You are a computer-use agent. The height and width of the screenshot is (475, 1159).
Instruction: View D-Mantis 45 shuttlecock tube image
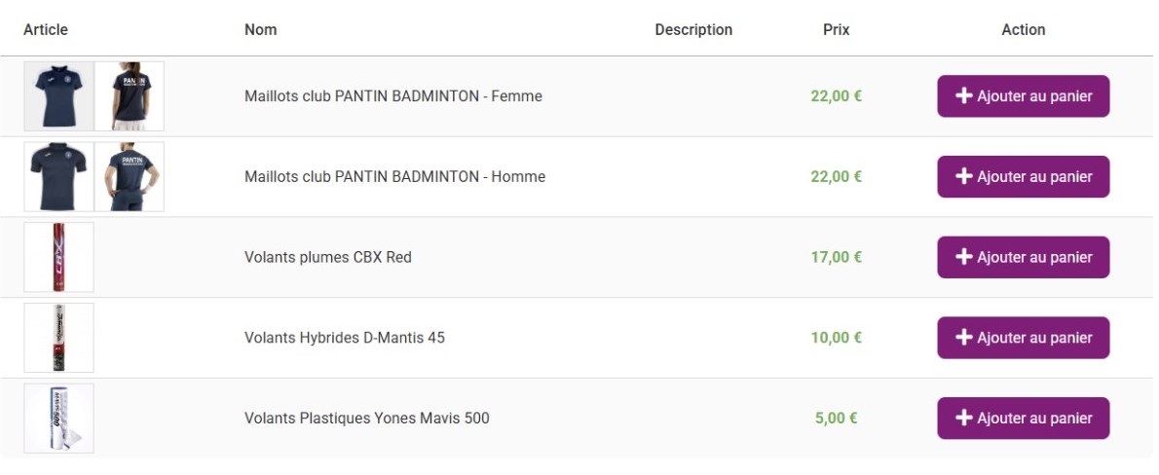pyautogui.click(x=59, y=338)
